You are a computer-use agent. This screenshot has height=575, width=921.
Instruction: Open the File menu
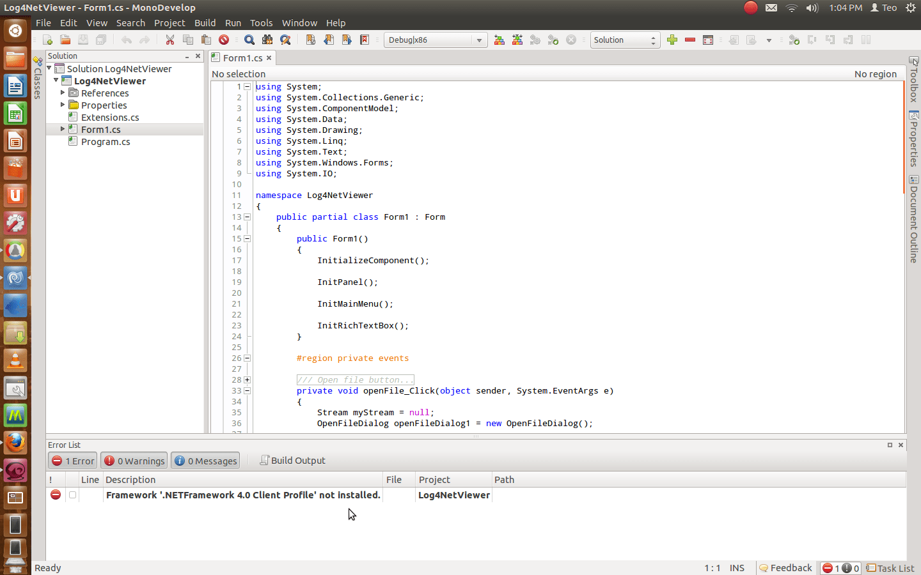click(x=43, y=23)
